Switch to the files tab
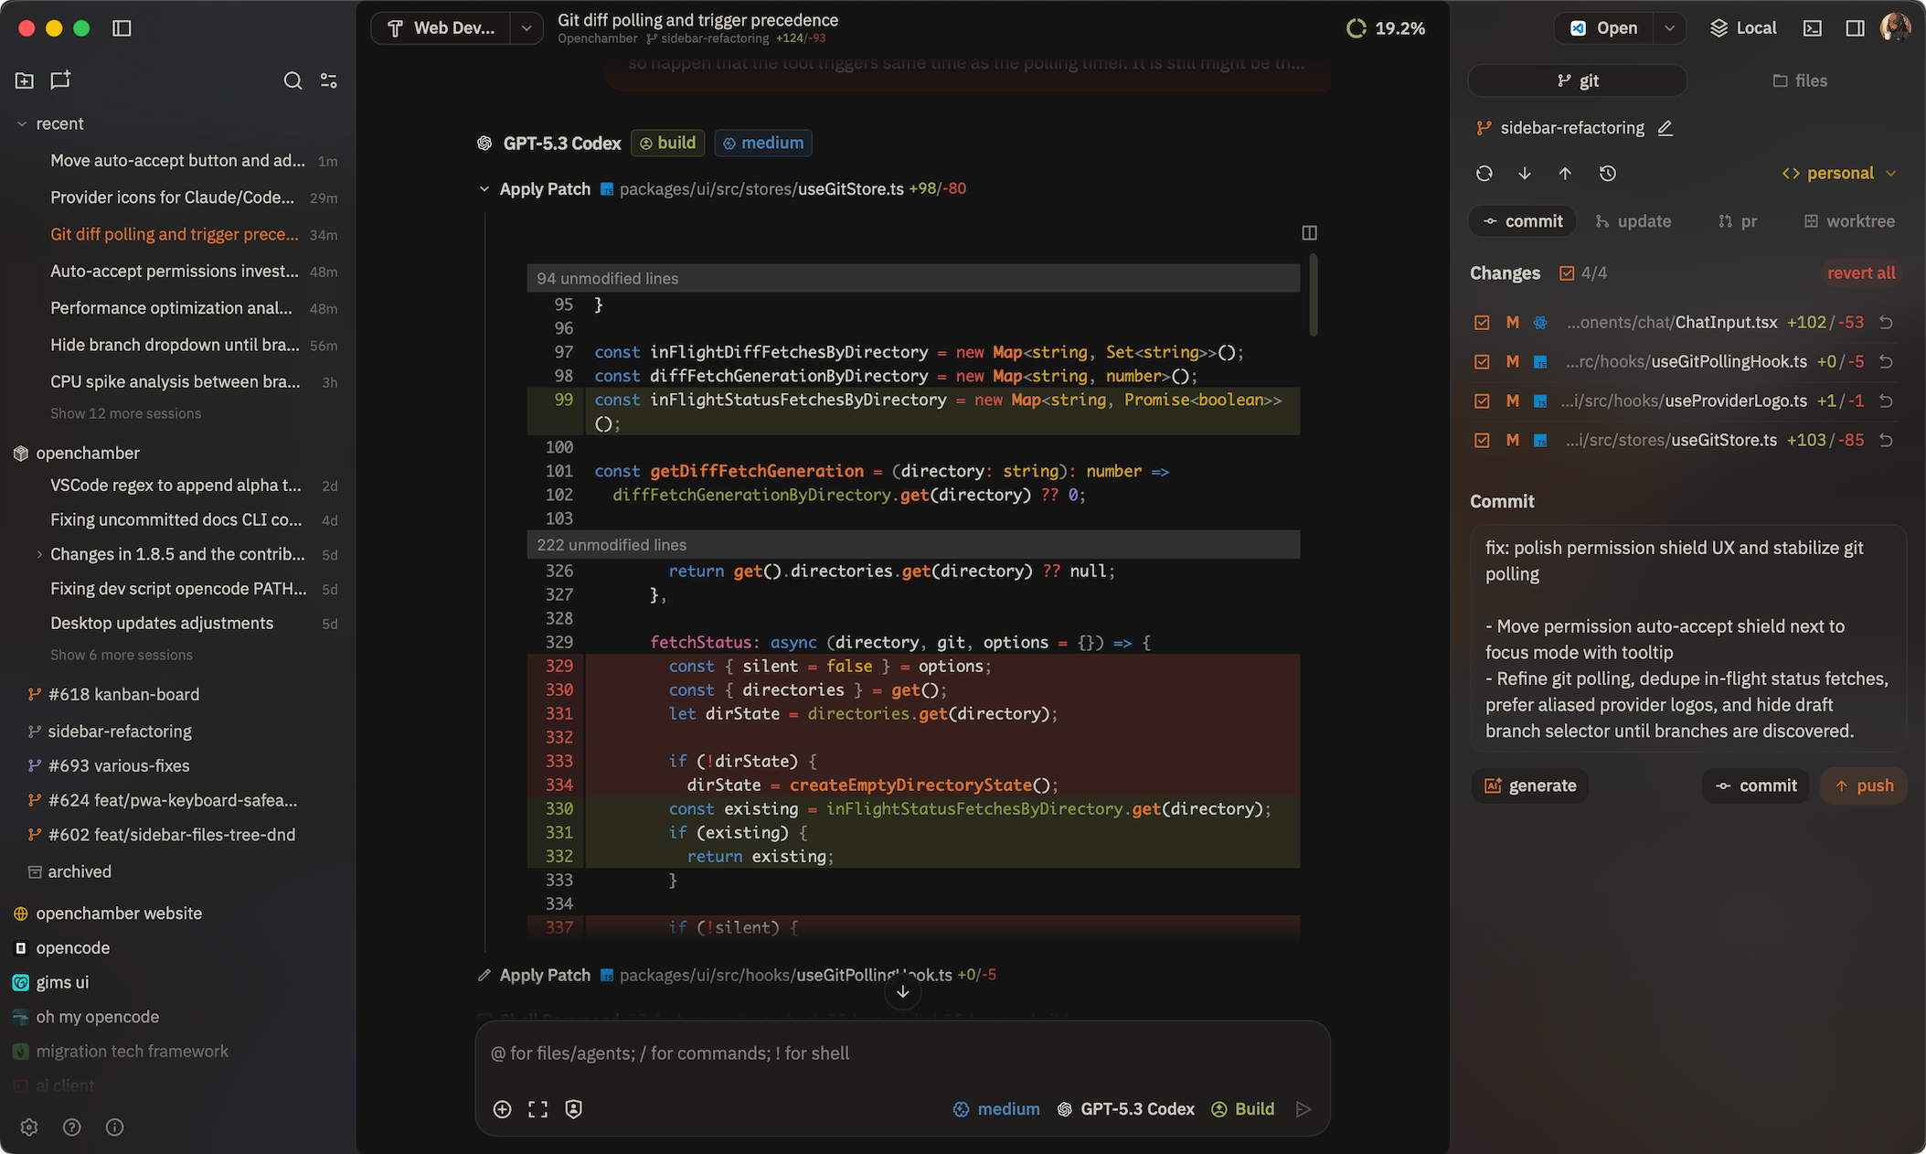 pyautogui.click(x=1800, y=80)
